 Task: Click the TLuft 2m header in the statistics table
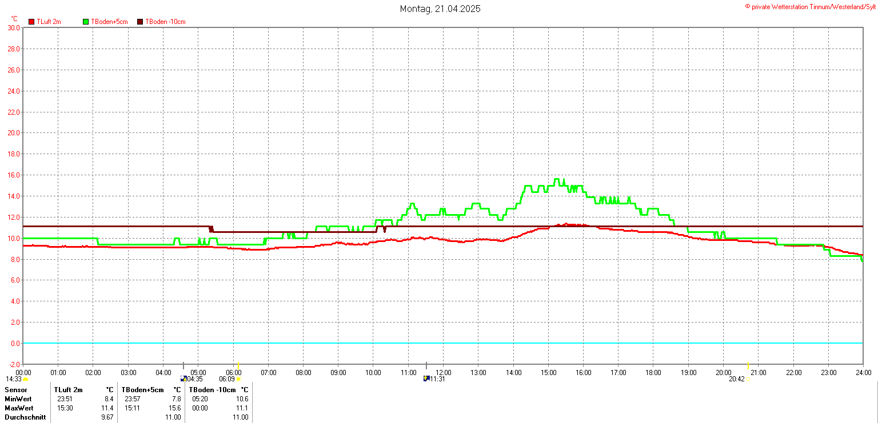coord(68,390)
